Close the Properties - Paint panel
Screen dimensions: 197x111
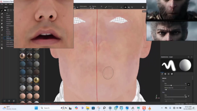[x=191, y=57]
